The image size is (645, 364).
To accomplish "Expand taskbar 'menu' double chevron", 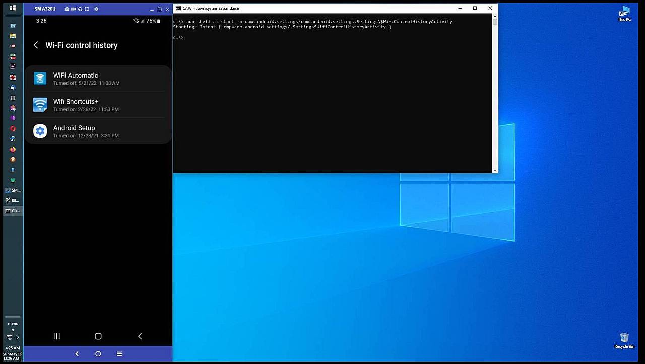I will pyautogui.click(x=13, y=330).
